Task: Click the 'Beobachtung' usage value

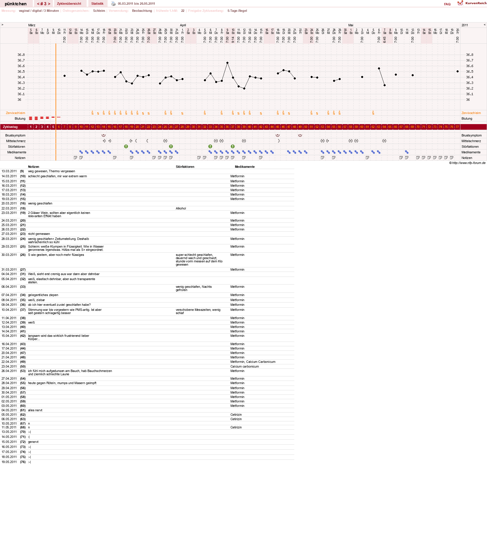Action: (x=142, y=11)
